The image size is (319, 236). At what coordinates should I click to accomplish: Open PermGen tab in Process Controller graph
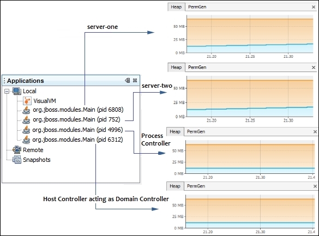[196, 132]
